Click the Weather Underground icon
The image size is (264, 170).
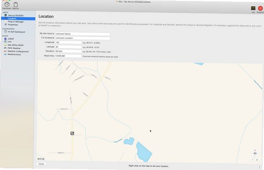(5, 51)
